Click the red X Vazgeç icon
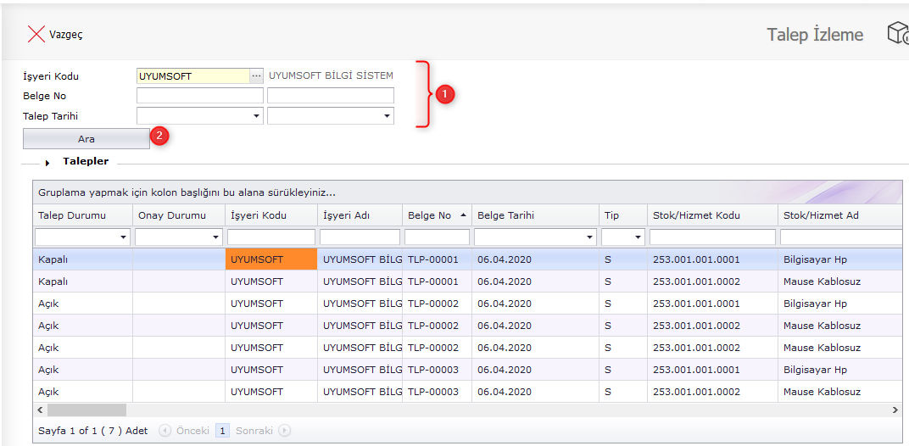Screen dimensions: 909x446 coord(36,34)
